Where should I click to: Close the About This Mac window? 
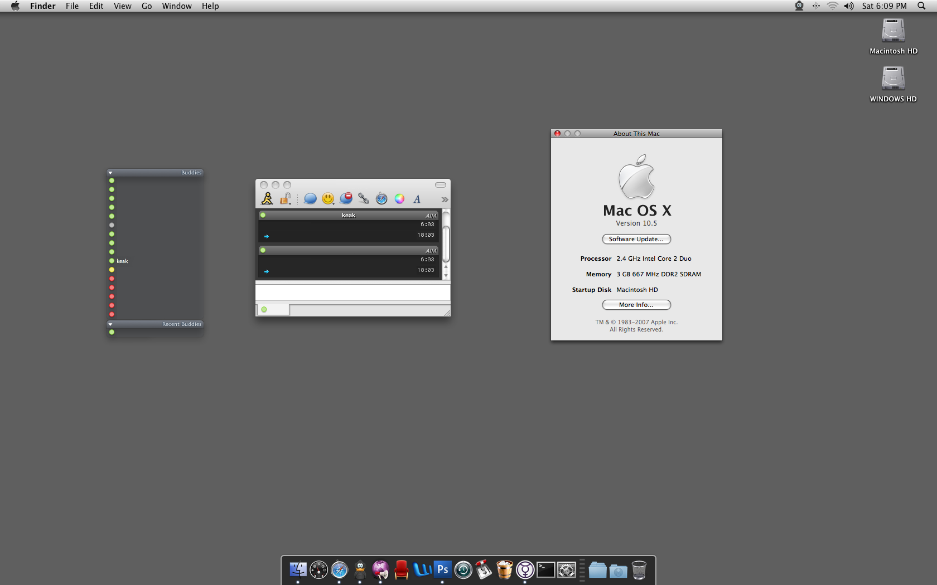pos(557,134)
